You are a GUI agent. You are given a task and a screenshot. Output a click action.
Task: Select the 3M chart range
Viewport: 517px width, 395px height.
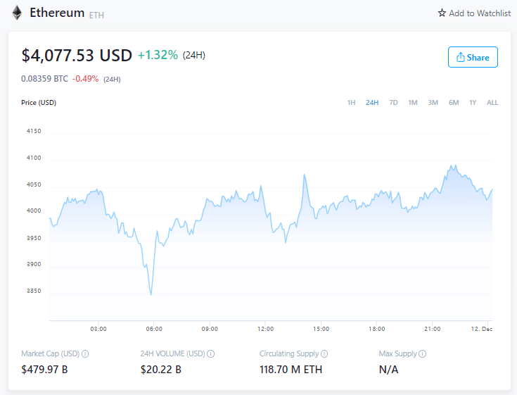coord(433,103)
